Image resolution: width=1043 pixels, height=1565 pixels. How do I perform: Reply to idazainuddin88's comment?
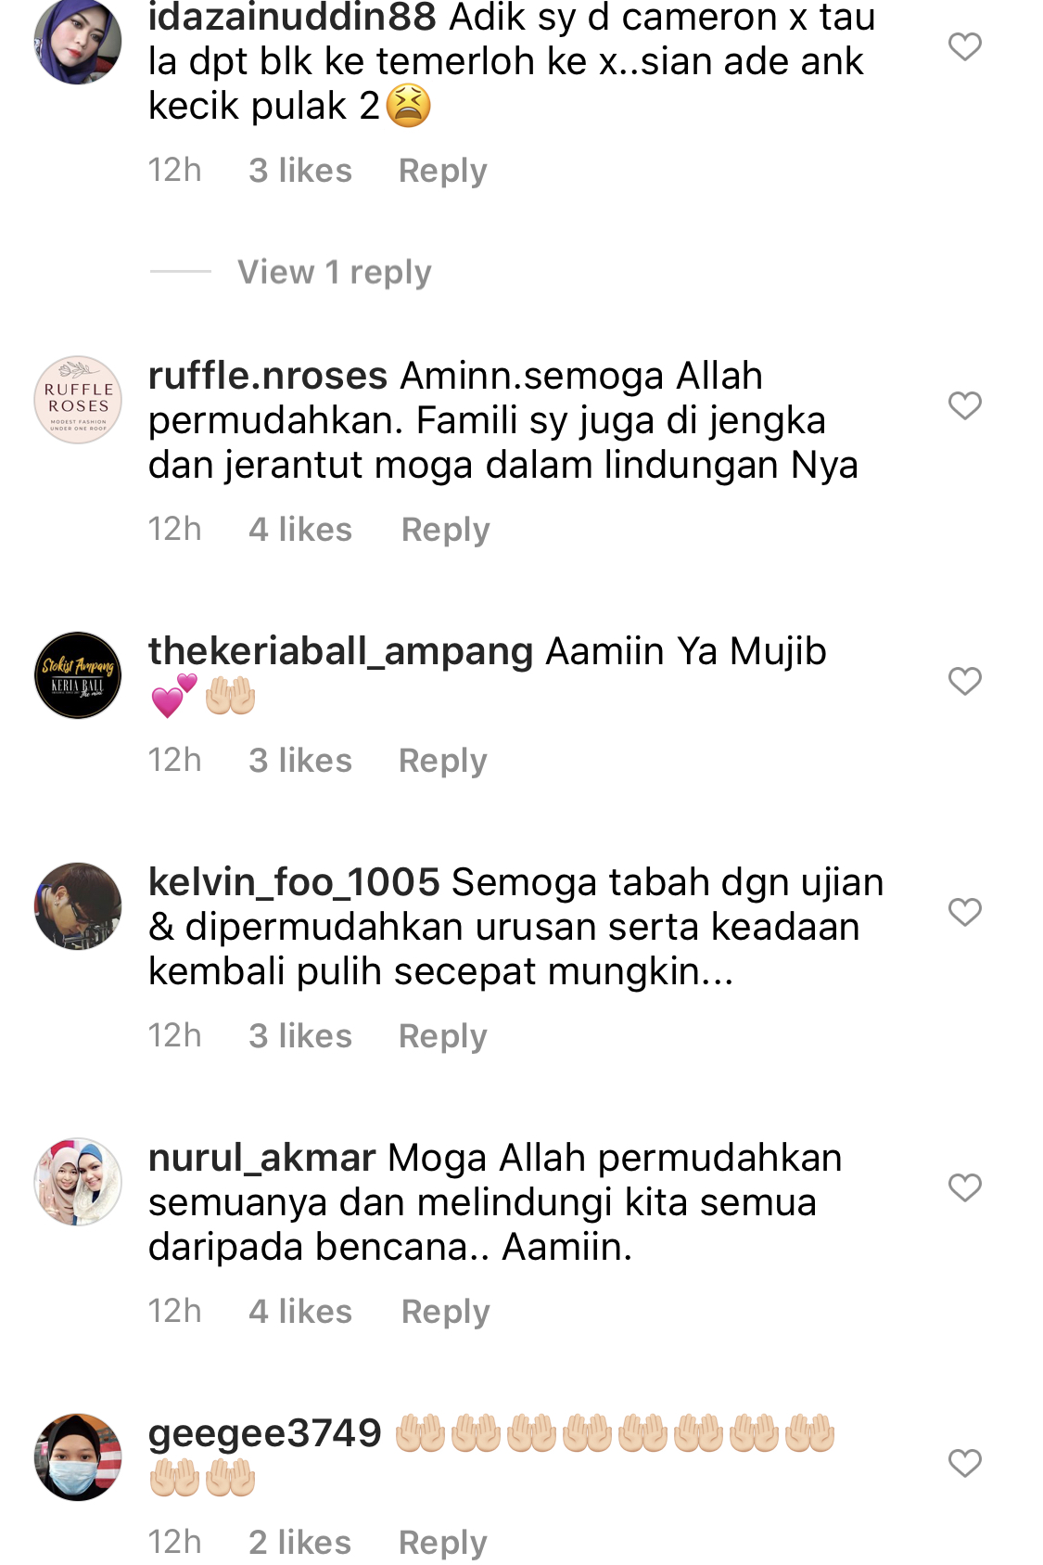pyautogui.click(x=442, y=172)
